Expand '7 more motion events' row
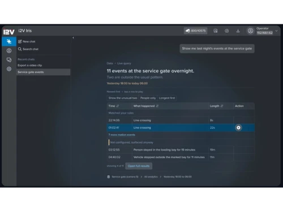 122,135
